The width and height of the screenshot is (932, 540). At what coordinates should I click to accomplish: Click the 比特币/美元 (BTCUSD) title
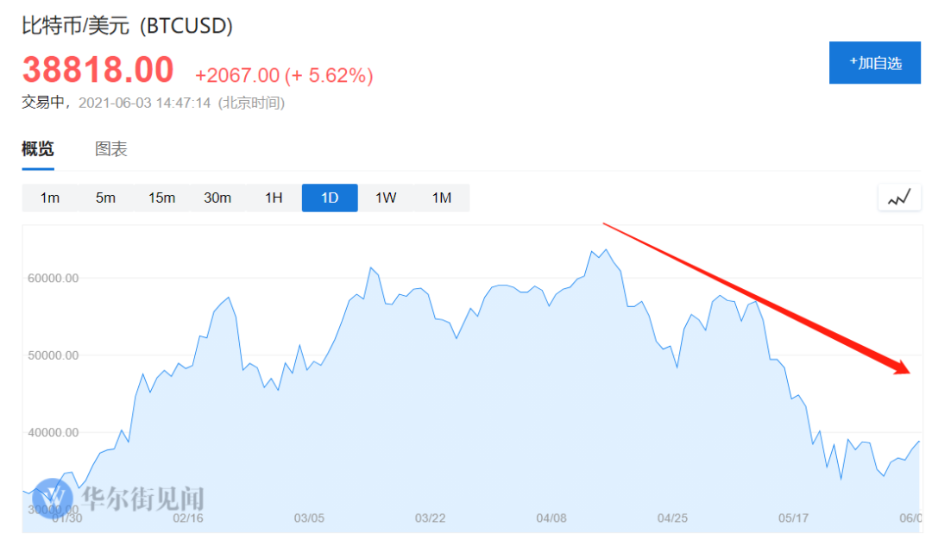(x=128, y=26)
